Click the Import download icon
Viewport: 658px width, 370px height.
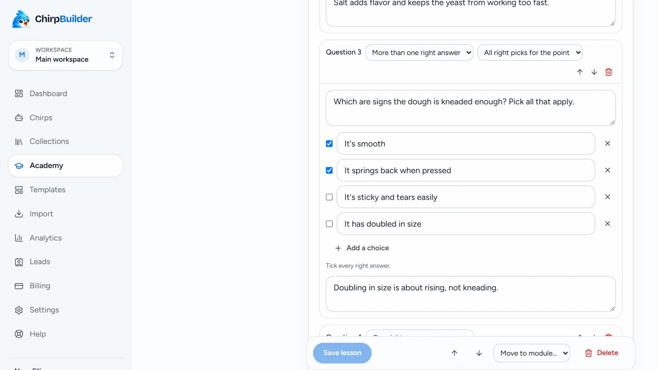coord(19,214)
